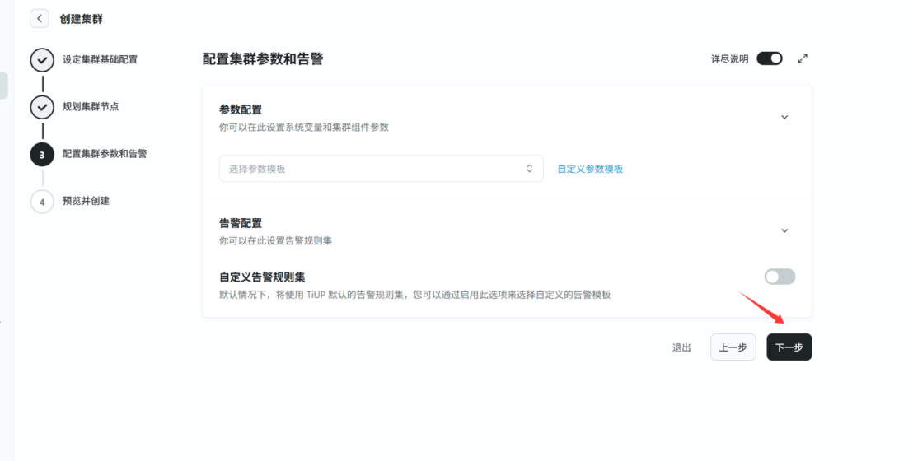This screenshot has height=461, width=913.
Task: Select the 预览并创建 step label
Action: (86, 201)
